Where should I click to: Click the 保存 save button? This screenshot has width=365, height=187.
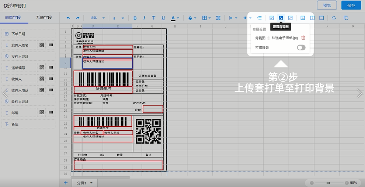click(x=351, y=5)
